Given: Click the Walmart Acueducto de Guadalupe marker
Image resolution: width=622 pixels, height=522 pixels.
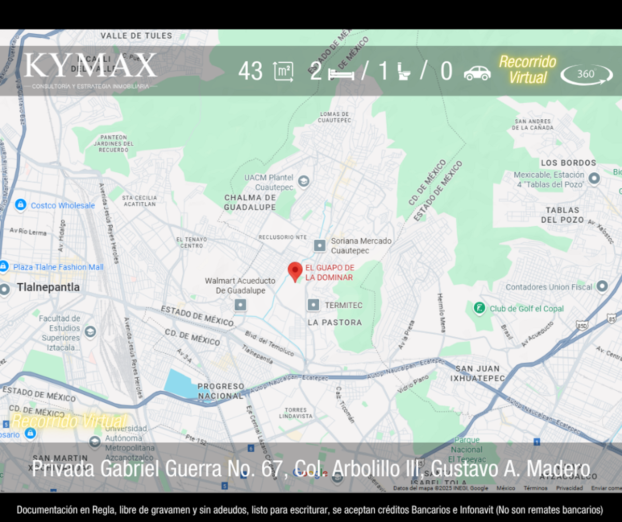Looking at the screenshot, I should (240, 305).
